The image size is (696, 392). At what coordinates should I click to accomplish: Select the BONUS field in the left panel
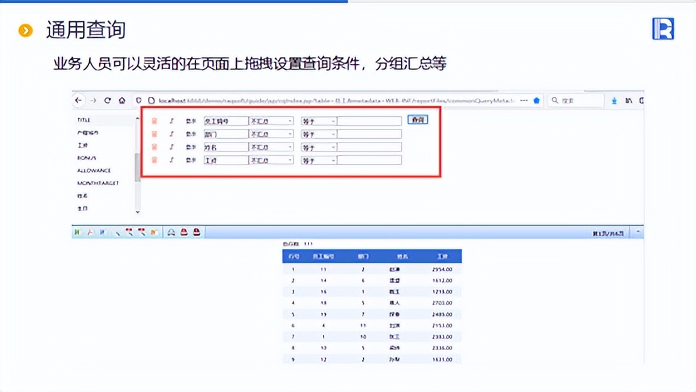pyautogui.click(x=84, y=157)
